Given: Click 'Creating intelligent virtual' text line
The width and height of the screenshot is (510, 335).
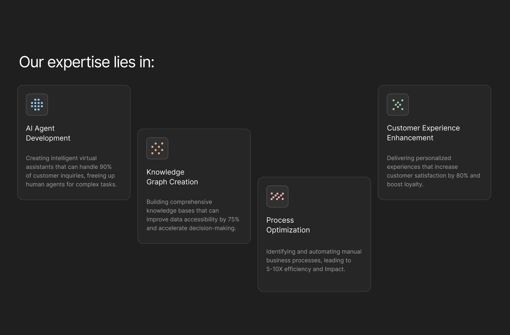Looking at the screenshot, I should coord(61,158).
